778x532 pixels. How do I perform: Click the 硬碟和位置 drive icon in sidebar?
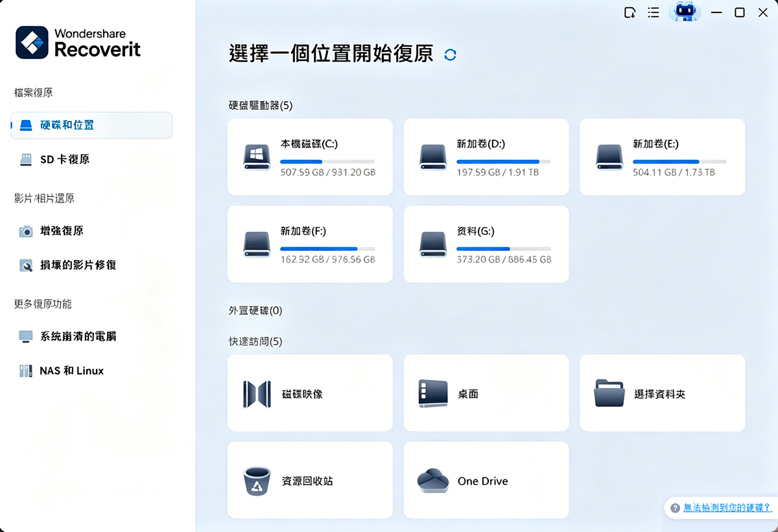click(25, 125)
